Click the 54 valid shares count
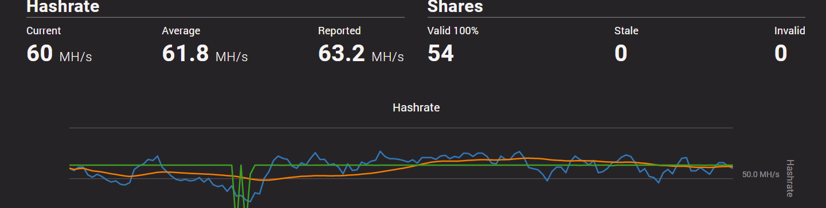The height and width of the screenshot is (208, 826). click(441, 54)
